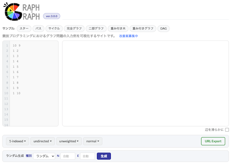231x164 pixels.
Task: Open the 1-indexed dropdown
Action: coord(18,141)
